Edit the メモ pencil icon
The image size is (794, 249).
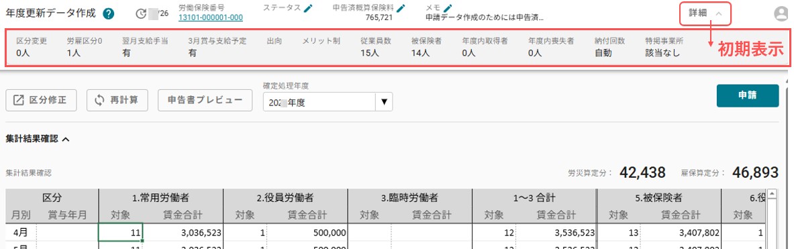pyautogui.click(x=447, y=7)
